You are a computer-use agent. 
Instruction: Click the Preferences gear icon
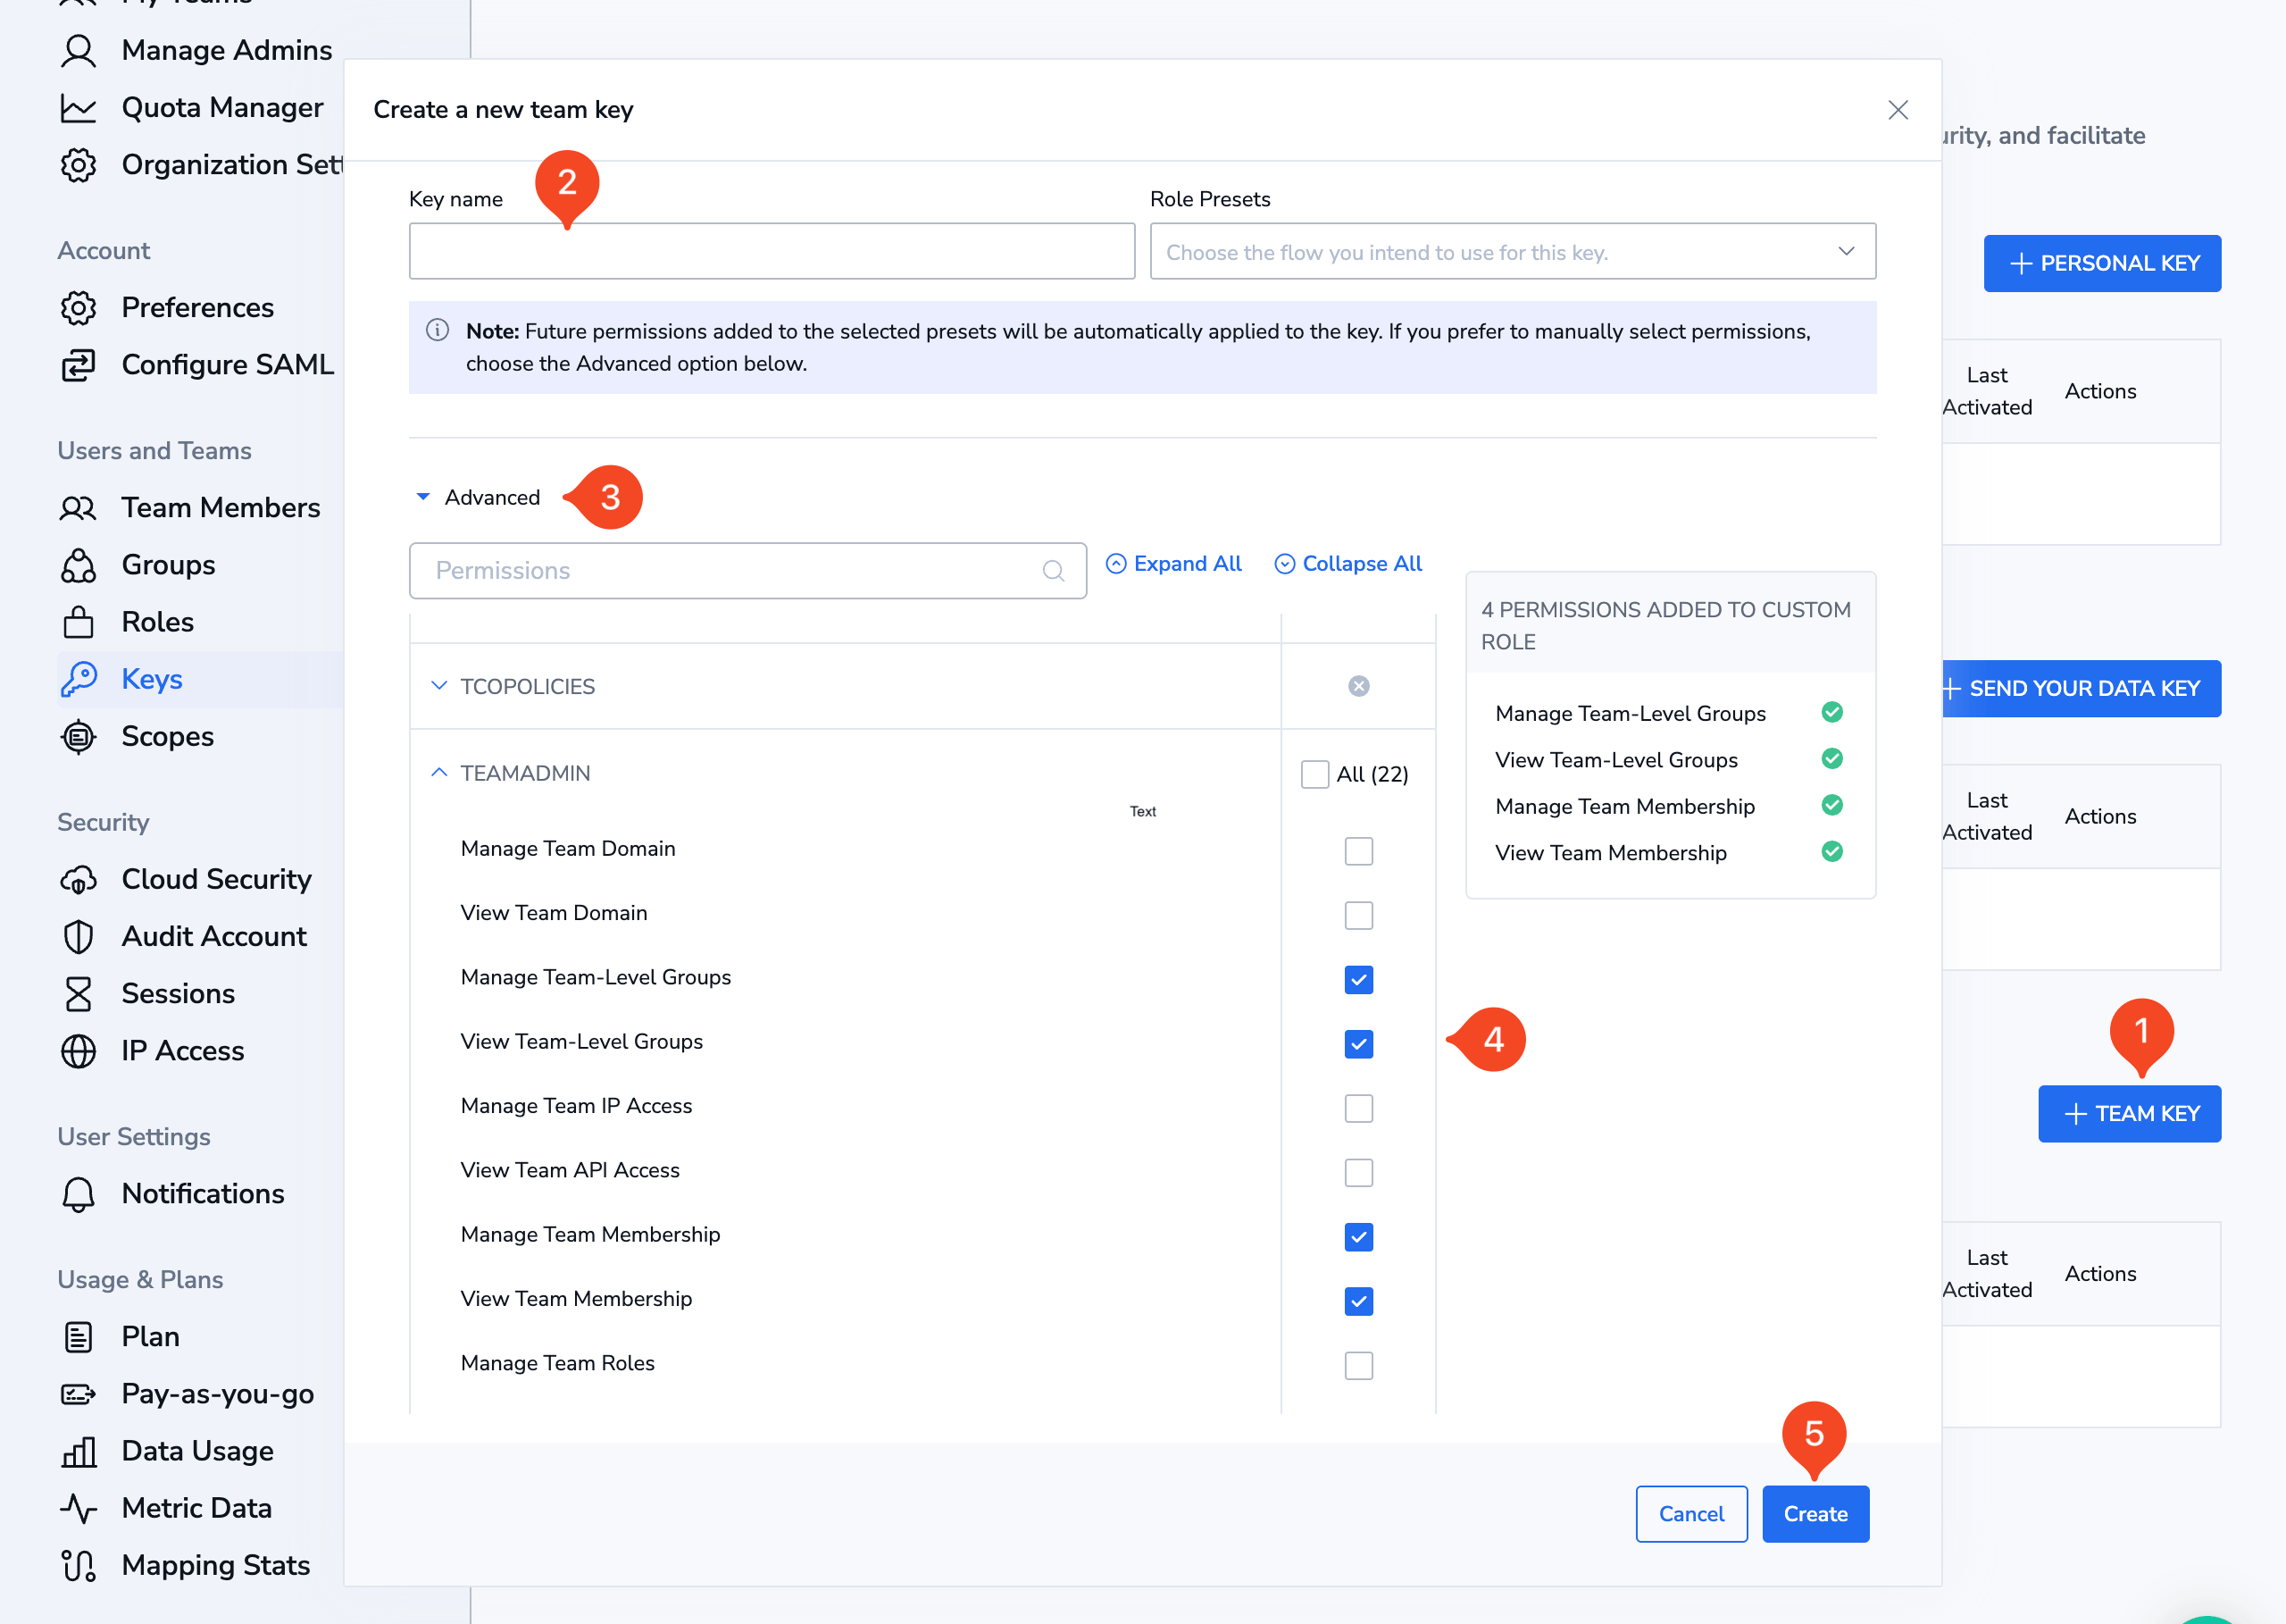(78, 307)
